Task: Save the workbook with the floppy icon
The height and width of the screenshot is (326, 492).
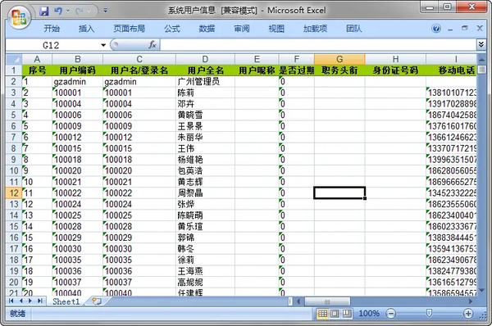Action: point(44,11)
